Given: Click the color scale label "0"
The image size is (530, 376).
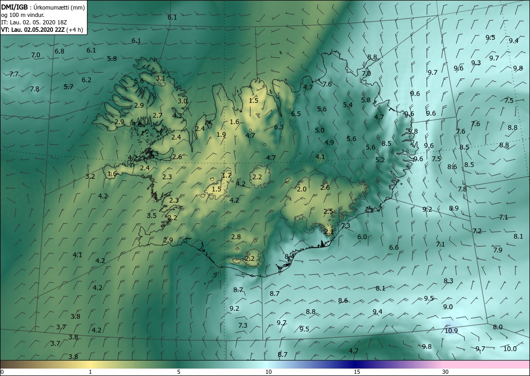Looking at the screenshot, I should [2, 372].
